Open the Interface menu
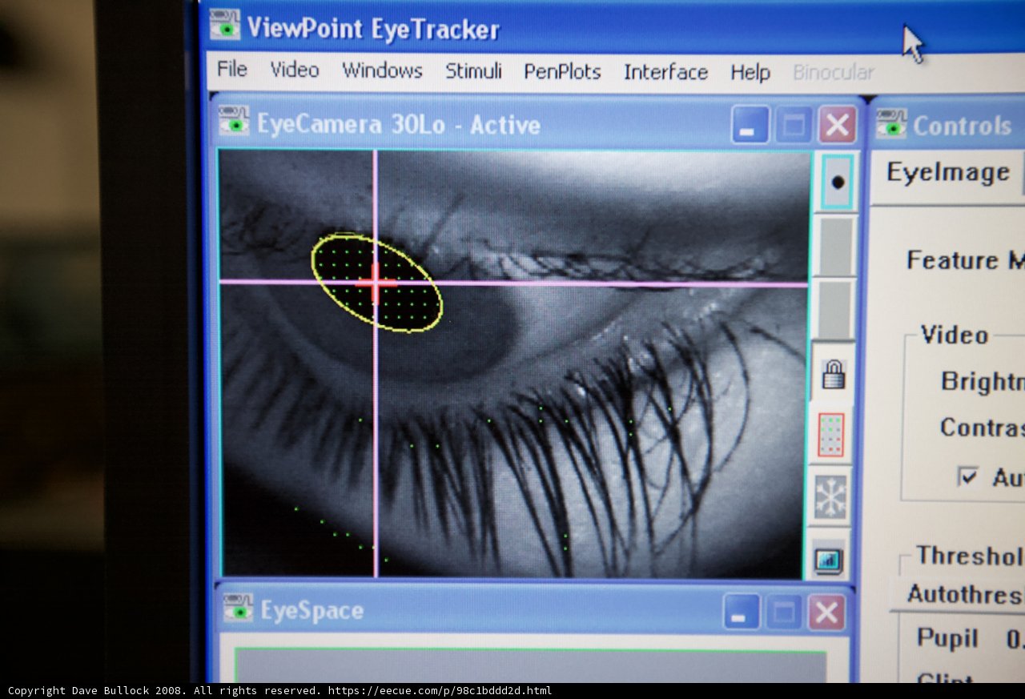This screenshot has width=1025, height=699. point(666,72)
